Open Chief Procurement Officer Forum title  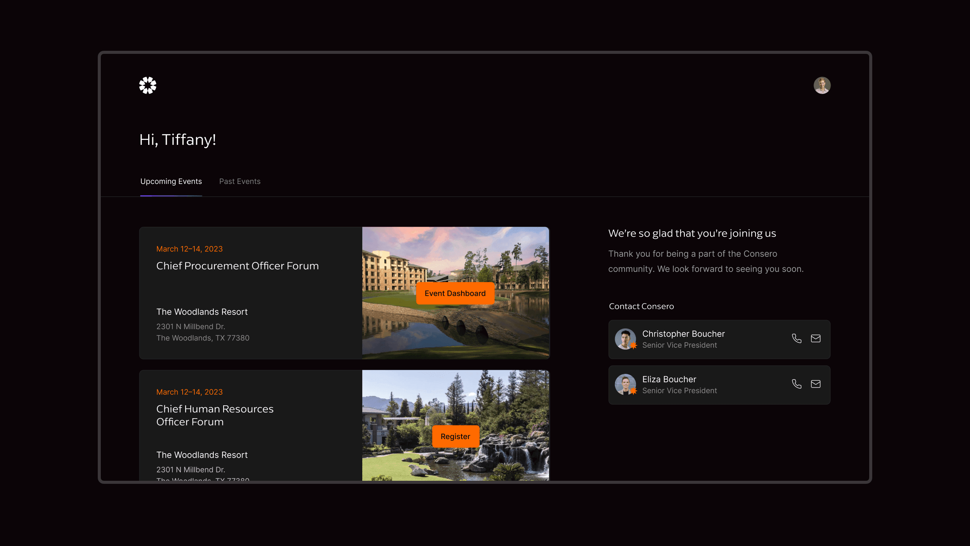coord(237,266)
